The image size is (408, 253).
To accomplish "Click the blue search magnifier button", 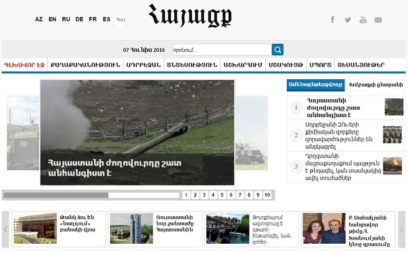I will click(x=277, y=50).
